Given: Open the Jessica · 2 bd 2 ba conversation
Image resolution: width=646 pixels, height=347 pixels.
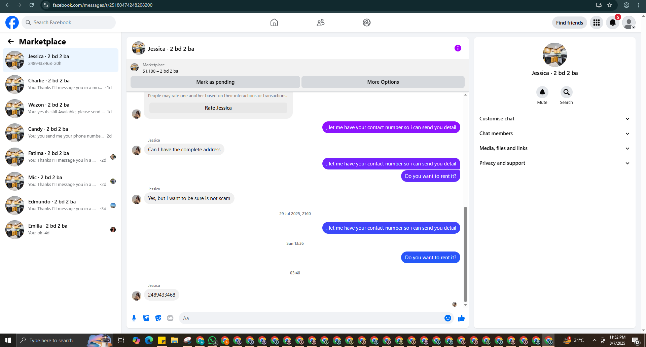Looking at the screenshot, I should click(x=61, y=60).
